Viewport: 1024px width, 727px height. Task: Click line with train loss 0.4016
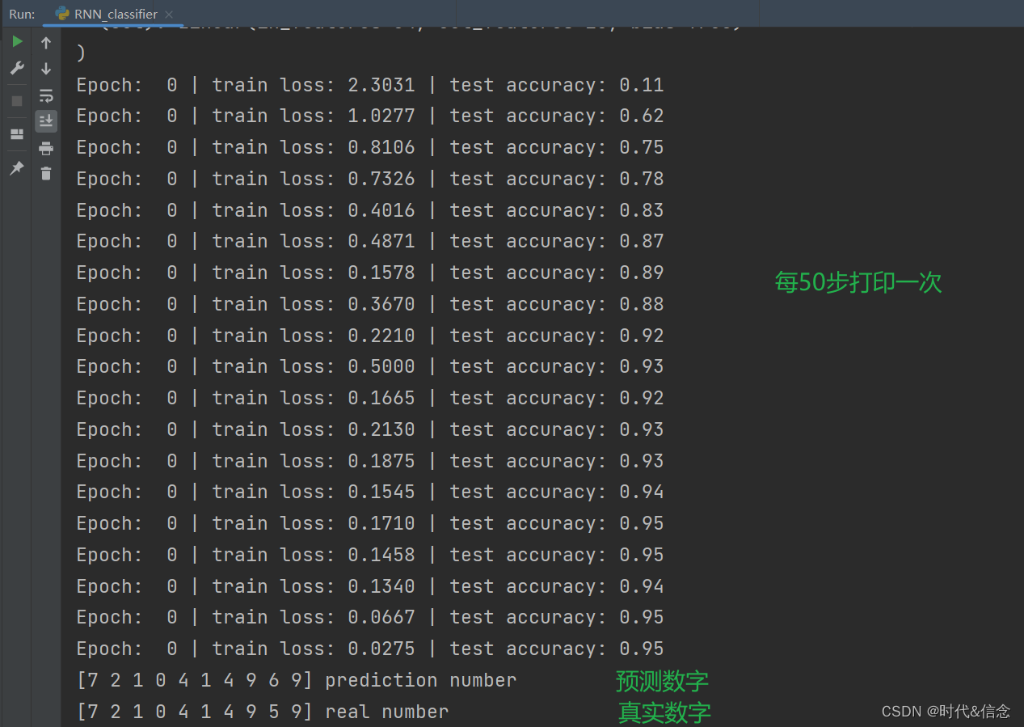(370, 210)
